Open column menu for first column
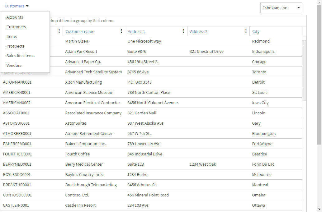The image size is (322, 212). (59, 31)
